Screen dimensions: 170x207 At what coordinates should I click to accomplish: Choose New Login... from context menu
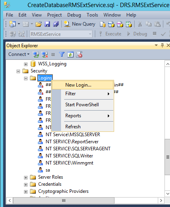pyautogui.click(x=83, y=85)
